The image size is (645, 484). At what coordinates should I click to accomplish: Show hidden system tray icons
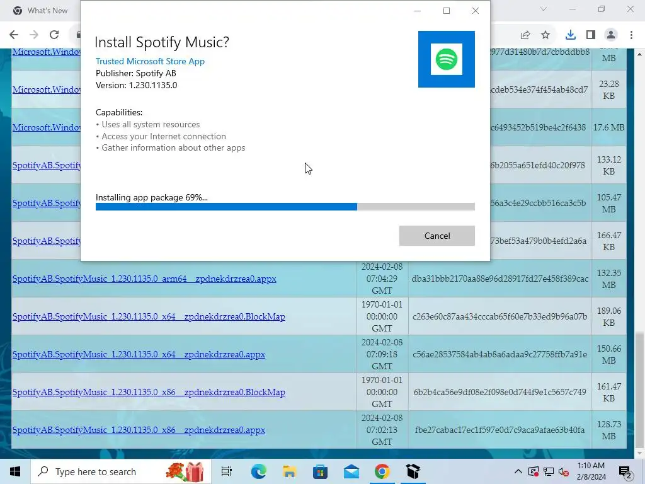pyautogui.click(x=518, y=471)
